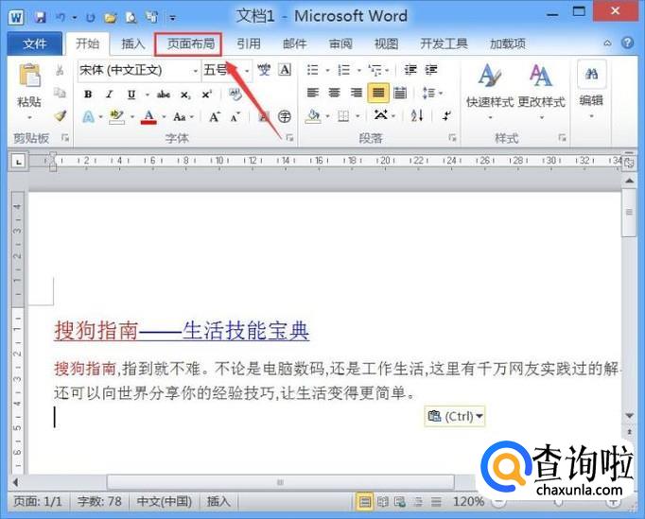Image resolution: width=645 pixels, height=519 pixels.
Task: Align text left
Action: coord(313,93)
